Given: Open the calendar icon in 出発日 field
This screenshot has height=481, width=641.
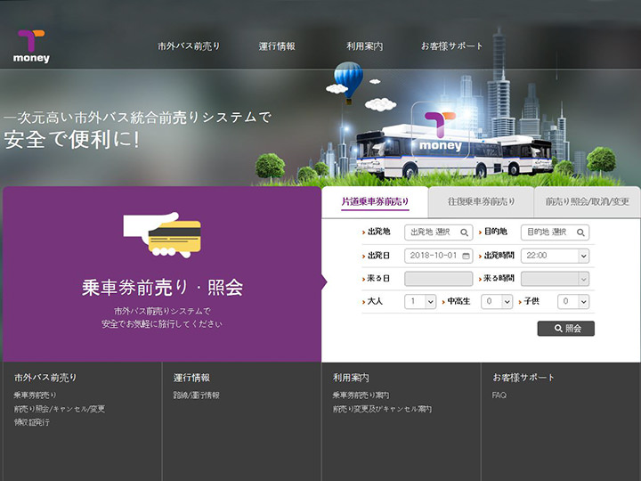Looking at the screenshot, I should click(x=466, y=256).
